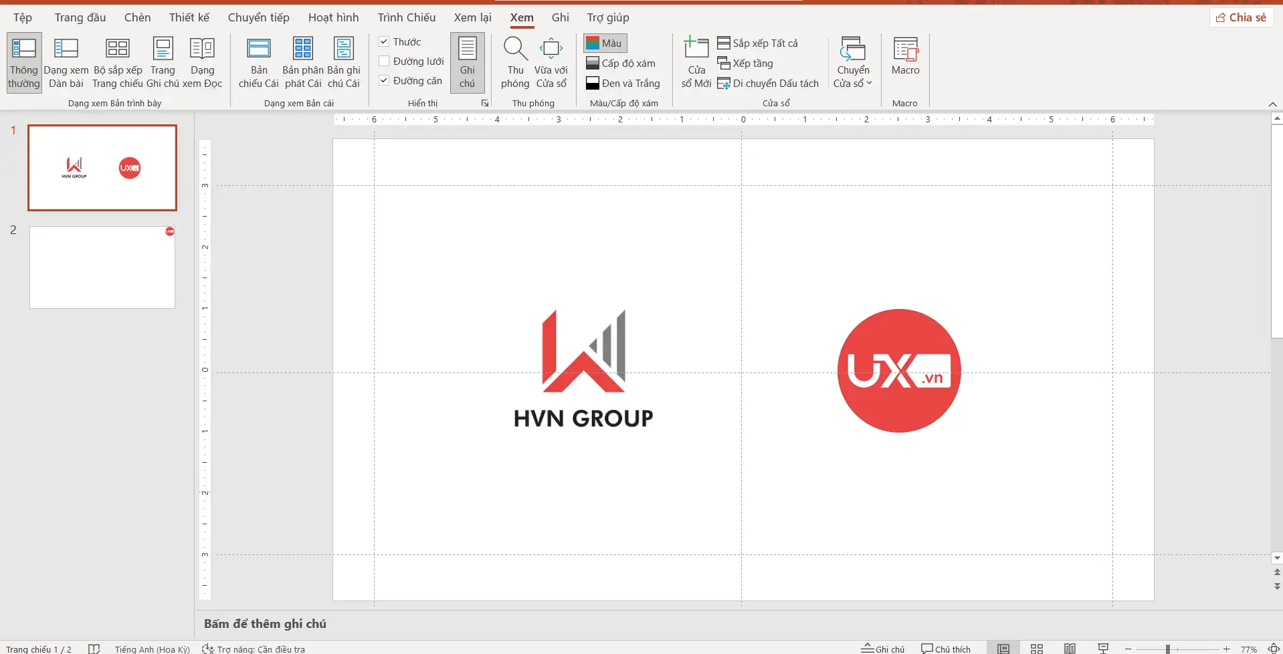The height and width of the screenshot is (654, 1283).
Task: Click Trang chiếu 1 / 2 status text
Action: coord(39,649)
